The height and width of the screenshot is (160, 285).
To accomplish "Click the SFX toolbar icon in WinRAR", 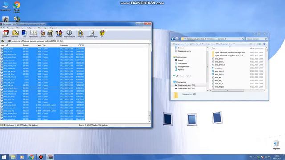I will point(102,34).
